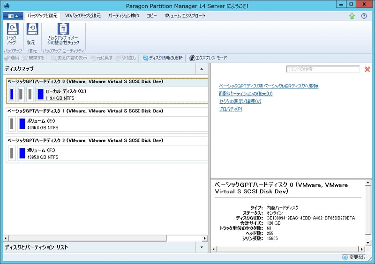375x264 pixels.
Task: Click the green up arrow icon
Action: tap(352, 16)
